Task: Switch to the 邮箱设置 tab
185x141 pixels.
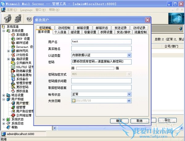Action: point(83,28)
